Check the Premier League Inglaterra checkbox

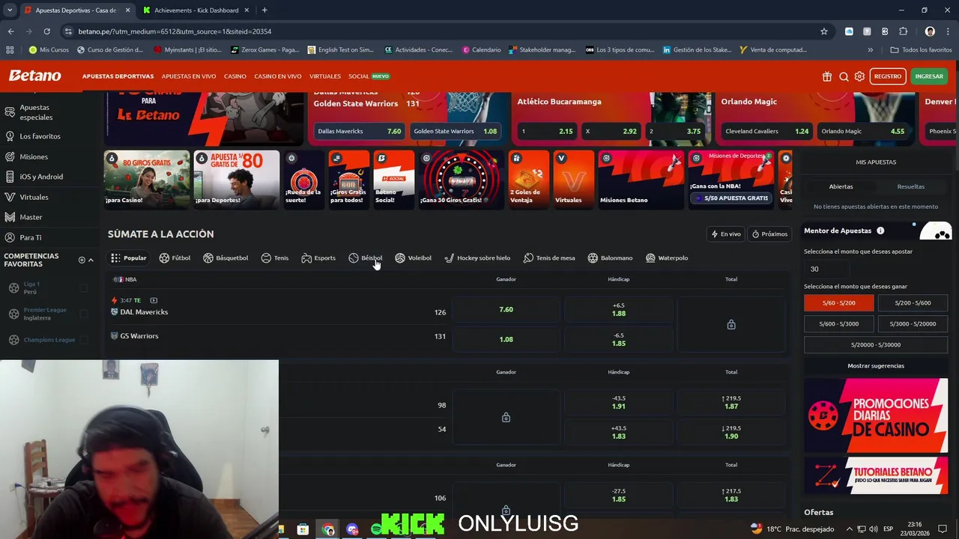tap(83, 314)
